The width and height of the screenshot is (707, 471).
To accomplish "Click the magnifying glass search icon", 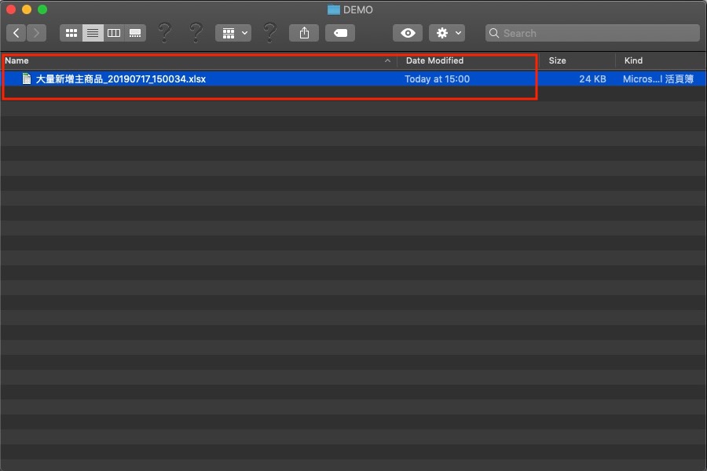I will 494,33.
